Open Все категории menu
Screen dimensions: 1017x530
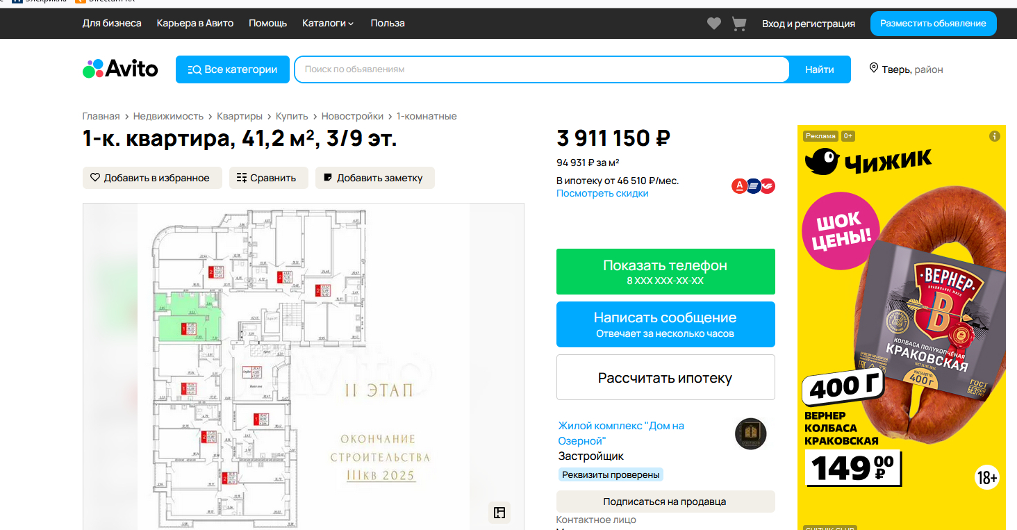[233, 69]
